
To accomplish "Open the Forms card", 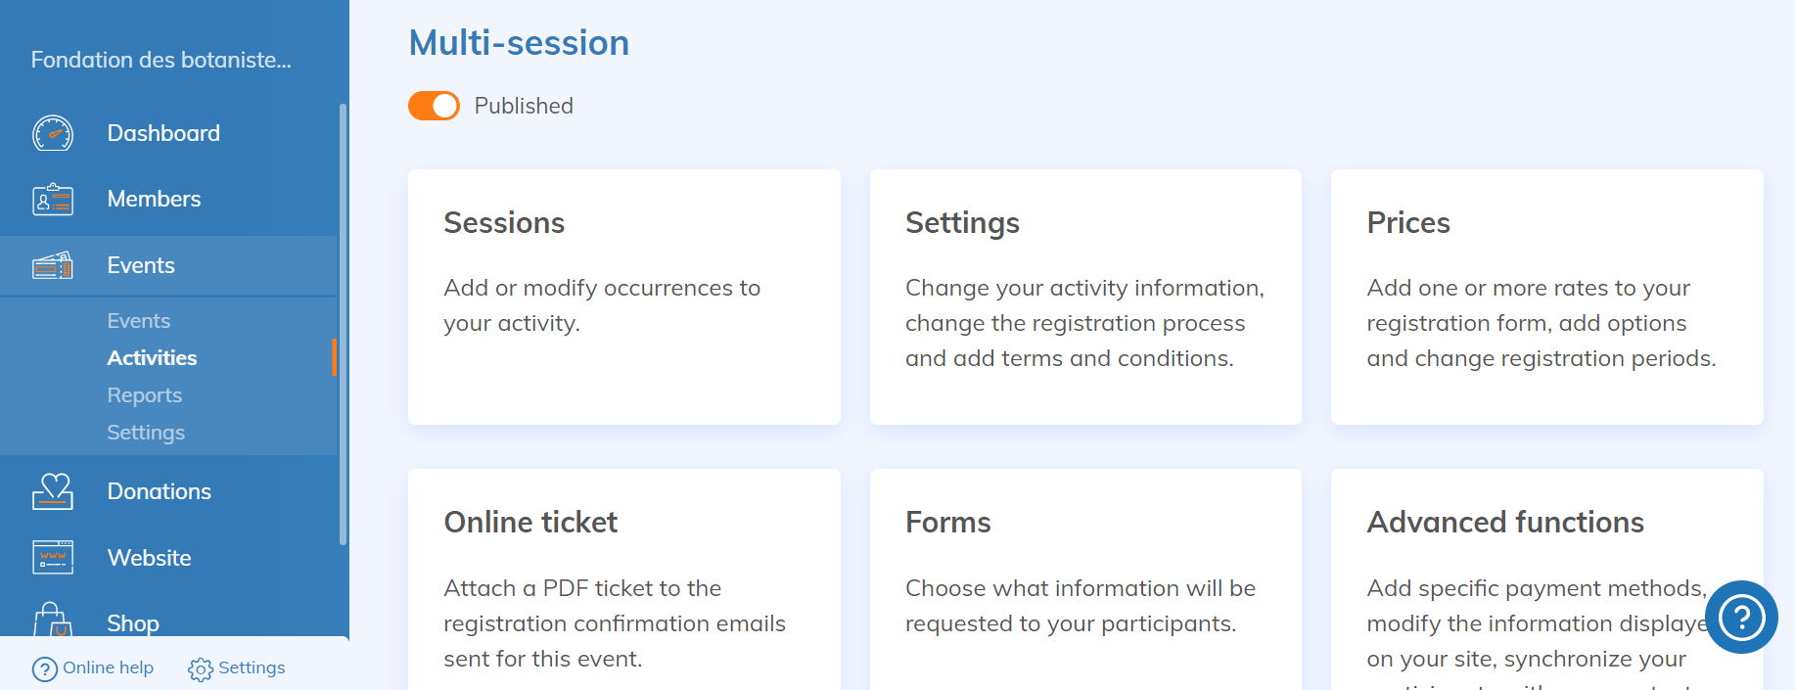I will click(1085, 579).
